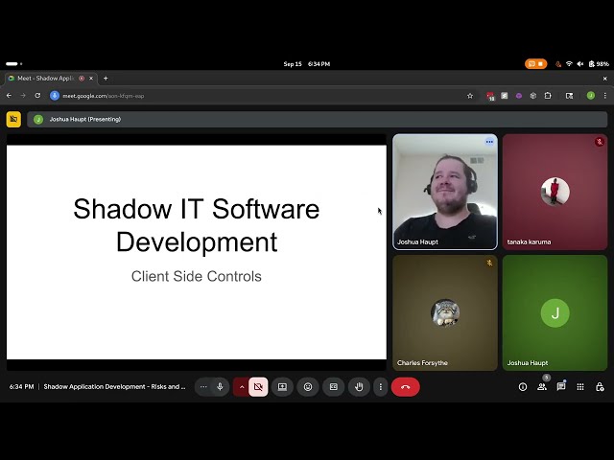Click the muted mic icon on tanaka karuma tile
The image size is (614, 460).
(599, 142)
